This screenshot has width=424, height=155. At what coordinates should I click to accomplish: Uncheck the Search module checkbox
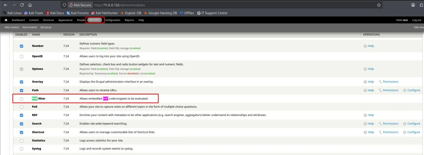(22, 124)
